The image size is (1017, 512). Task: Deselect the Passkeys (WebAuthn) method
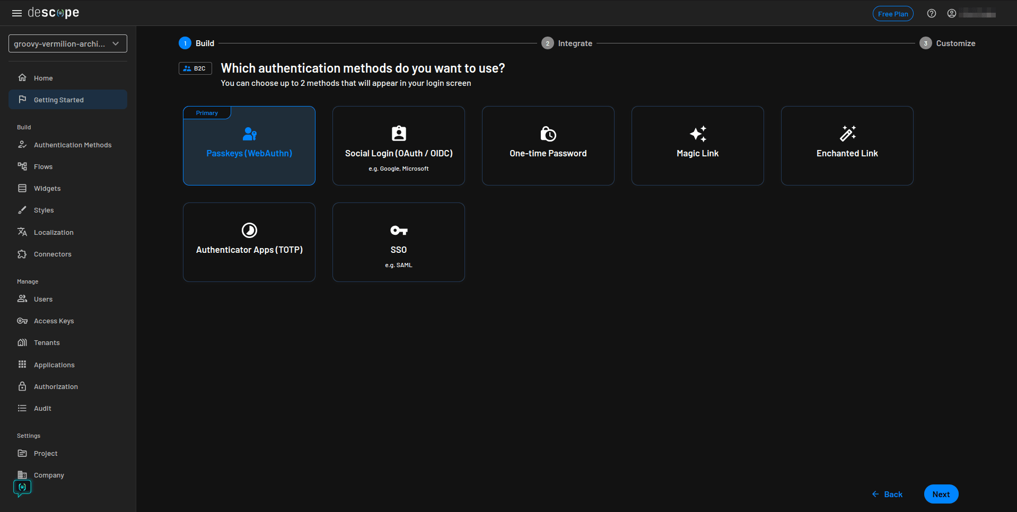coord(249,146)
